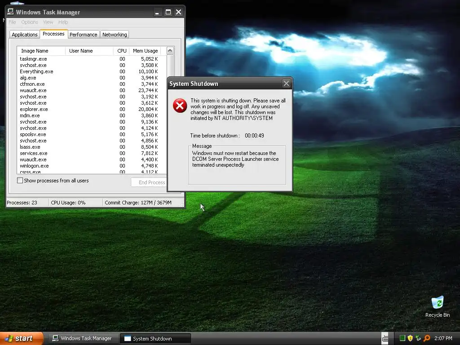Viewport: 460px width, 345px height.
Task: Click the red error icon in System Shutdown
Action: coord(180,106)
